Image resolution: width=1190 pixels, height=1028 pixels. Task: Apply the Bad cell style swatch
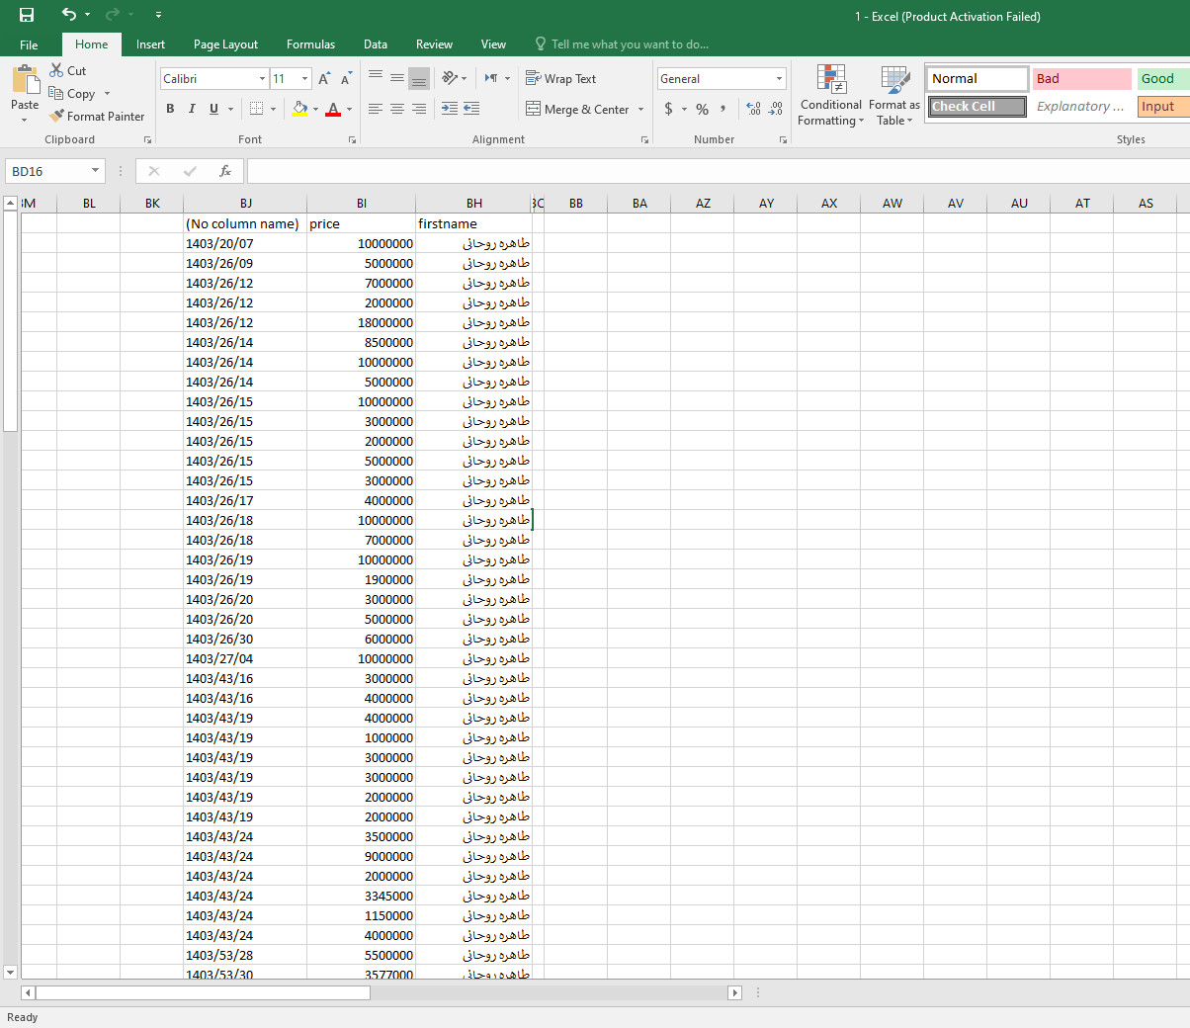tap(1081, 79)
